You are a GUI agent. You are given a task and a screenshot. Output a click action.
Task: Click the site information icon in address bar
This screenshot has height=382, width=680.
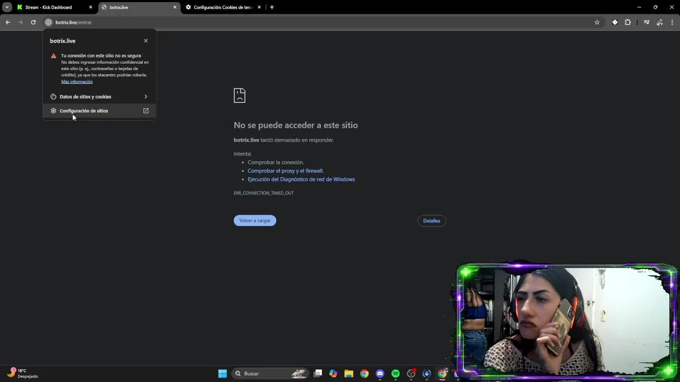point(48,22)
